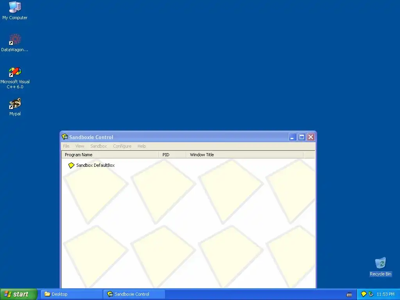
Task: Sort by Window Title column header
Action: pyautogui.click(x=245, y=155)
